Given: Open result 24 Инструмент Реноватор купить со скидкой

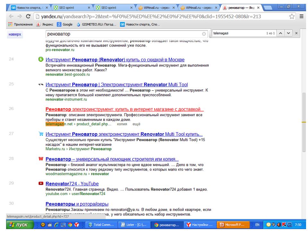Looking at the screenshot, I should pos(115,60).
